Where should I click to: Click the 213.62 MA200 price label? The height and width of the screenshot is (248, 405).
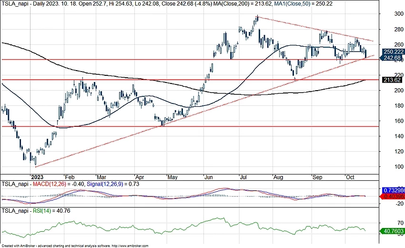click(392, 80)
